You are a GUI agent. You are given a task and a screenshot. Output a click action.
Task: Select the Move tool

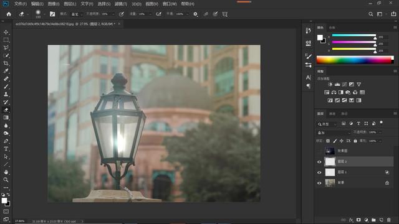(x=6, y=32)
